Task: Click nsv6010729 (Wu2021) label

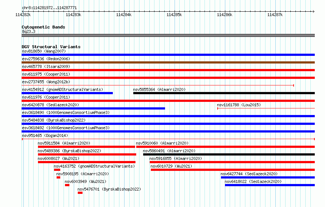Action: pyautogui.click(x=171, y=166)
